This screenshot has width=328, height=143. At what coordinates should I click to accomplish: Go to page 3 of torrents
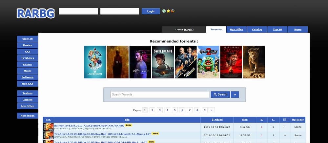[x=160, y=110]
